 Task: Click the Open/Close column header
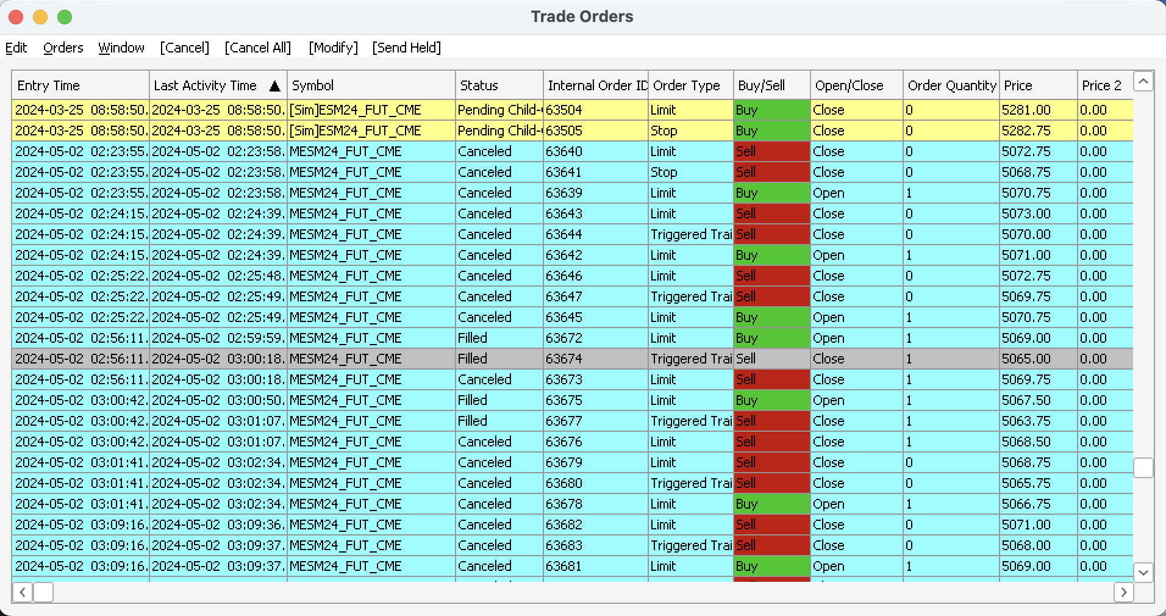click(857, 85)
